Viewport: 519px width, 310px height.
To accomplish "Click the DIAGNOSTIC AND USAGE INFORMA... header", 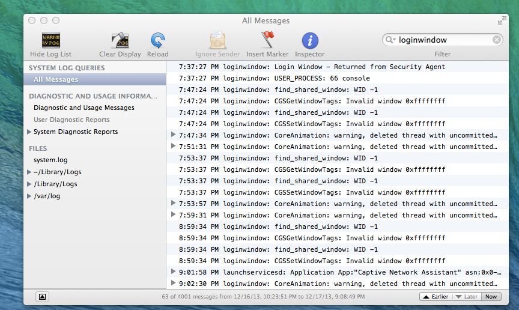I will coord(93,96).
